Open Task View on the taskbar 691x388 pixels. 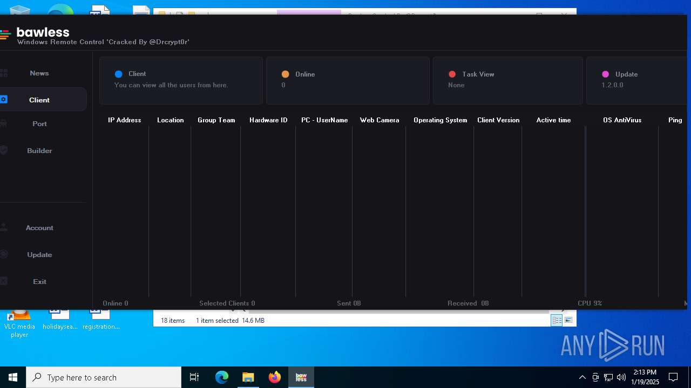pos(194,377)
